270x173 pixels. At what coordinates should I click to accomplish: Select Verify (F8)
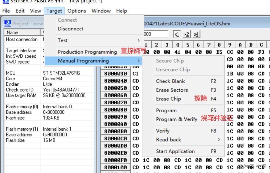pyautogui.click(x=183, y=131)
